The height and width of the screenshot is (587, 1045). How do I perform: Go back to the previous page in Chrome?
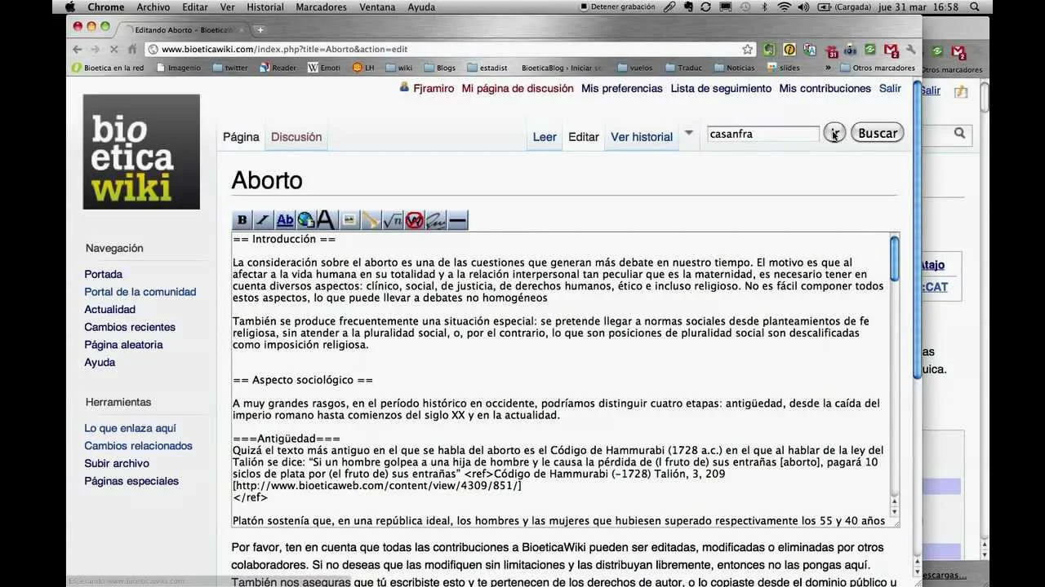coord(78,49)
